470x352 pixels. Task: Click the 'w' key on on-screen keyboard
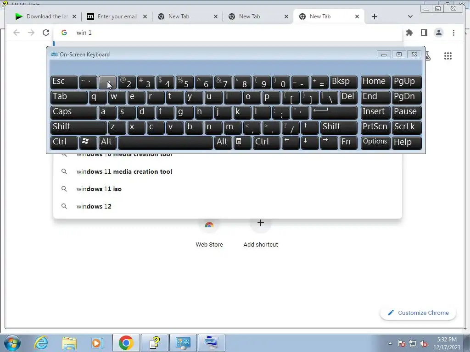117,97
